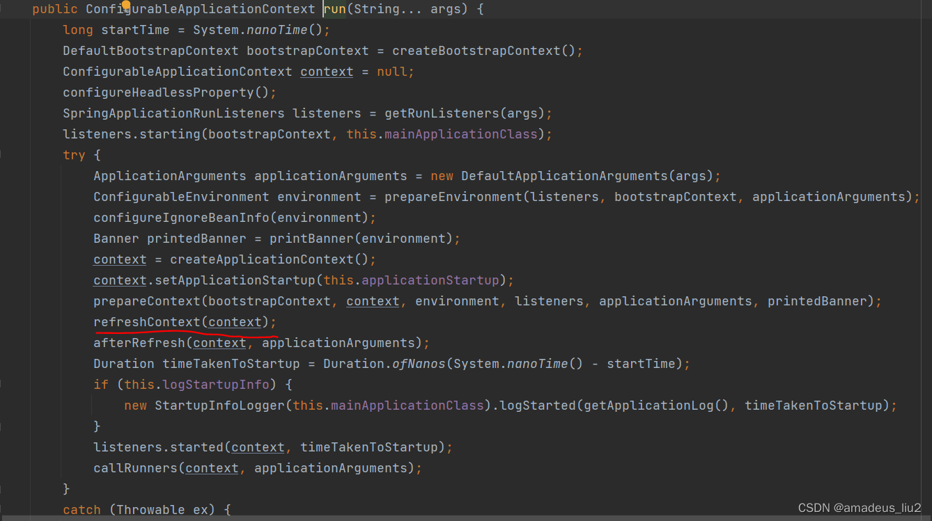The image size is (932, 521).
Task: Click callRunners method call
Action: click(x=135, y=468)
